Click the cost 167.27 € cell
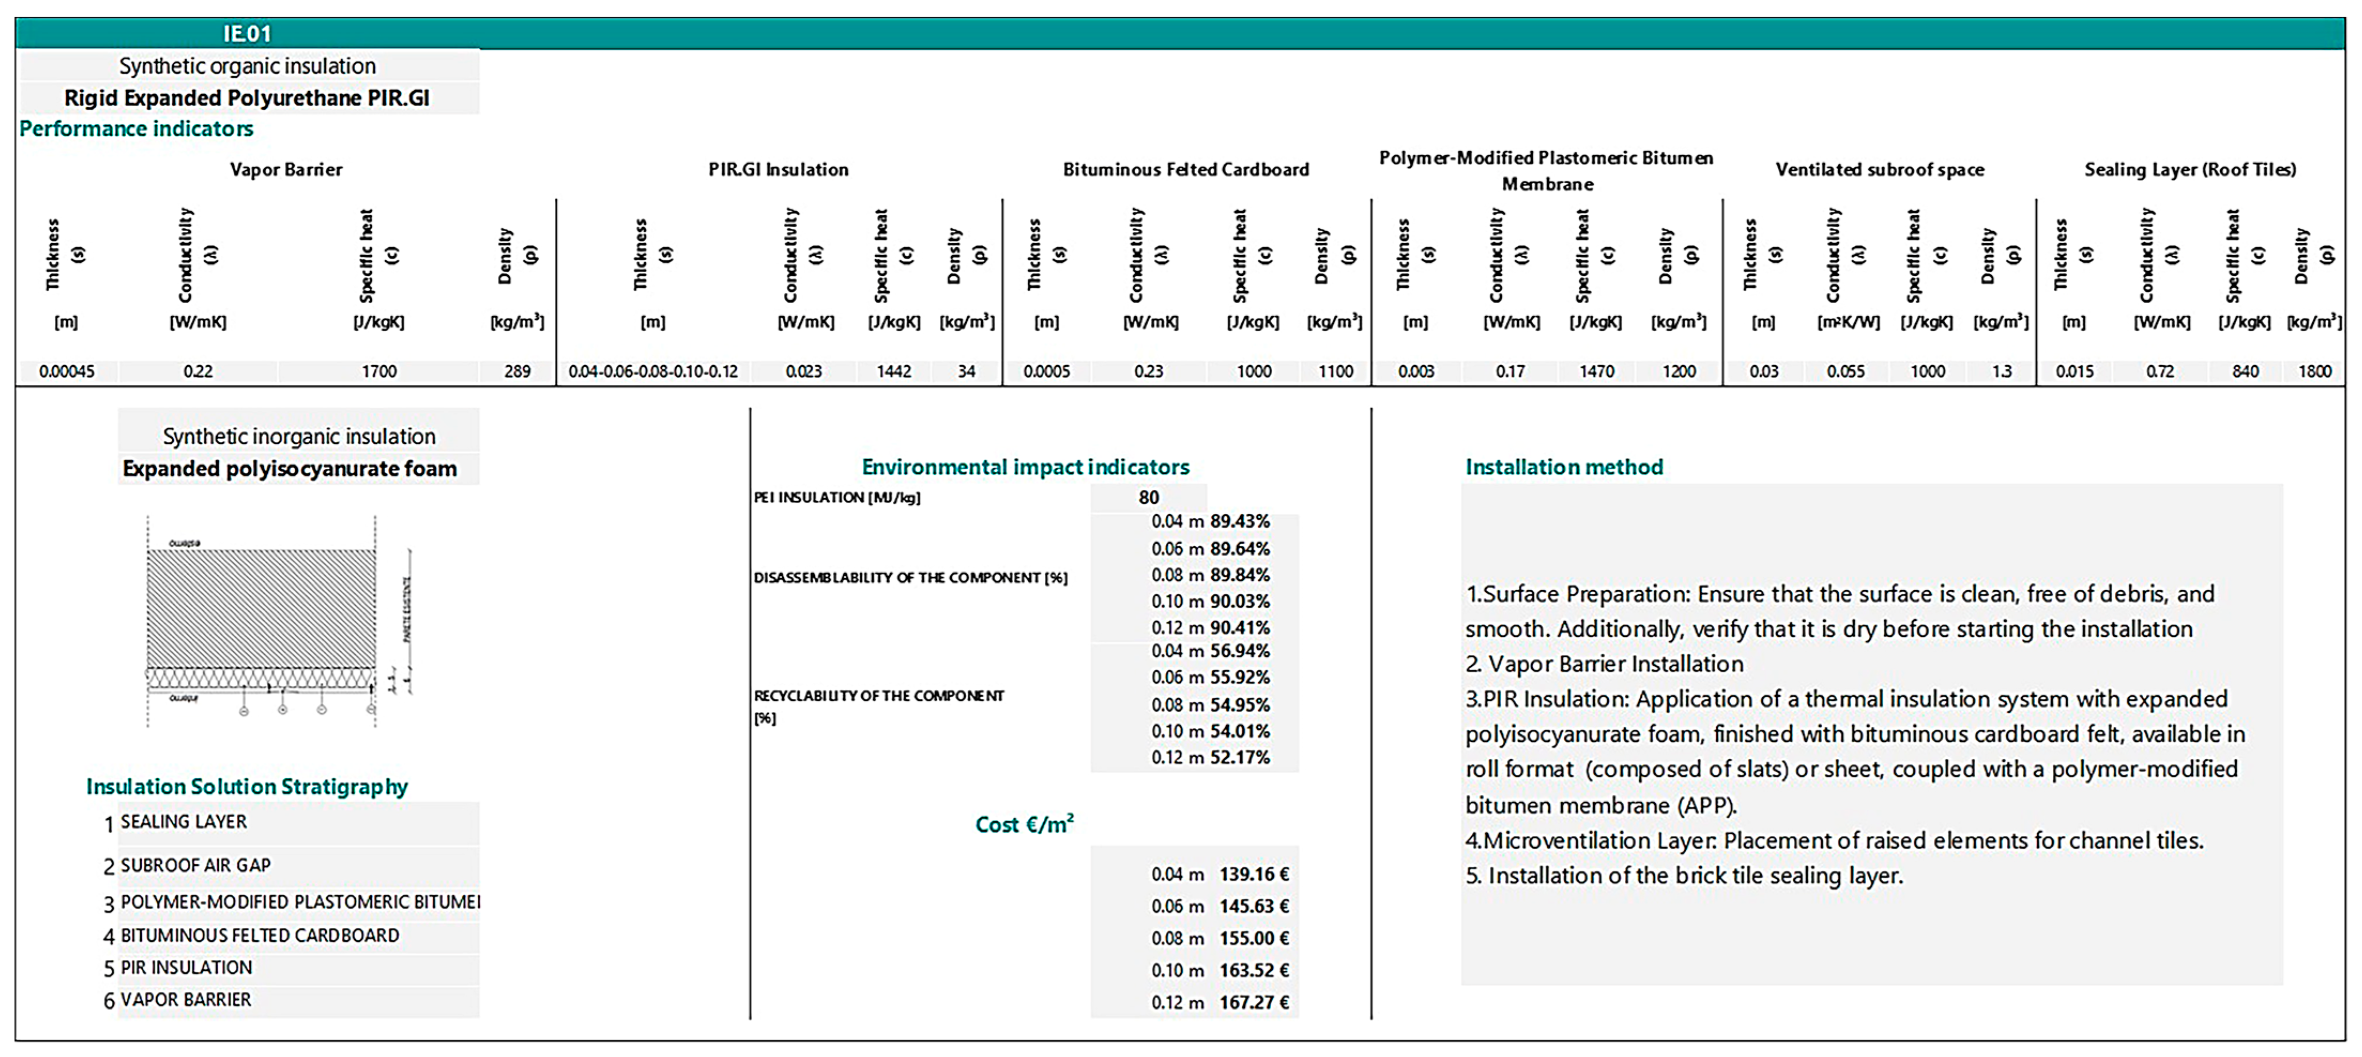Viewport: 2362px width, 1057px height. tap(1253, 1003)
